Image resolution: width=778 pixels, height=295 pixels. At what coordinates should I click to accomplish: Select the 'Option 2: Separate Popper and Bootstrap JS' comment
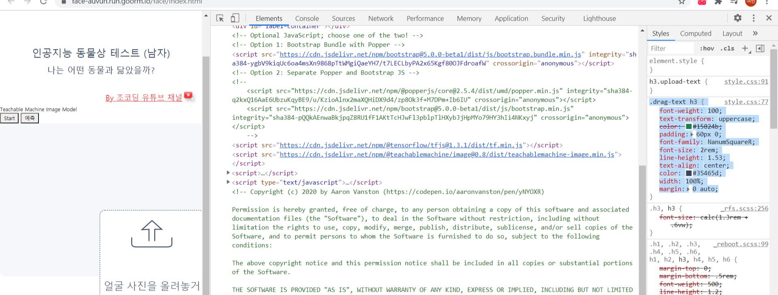click(x=325, y=73)
